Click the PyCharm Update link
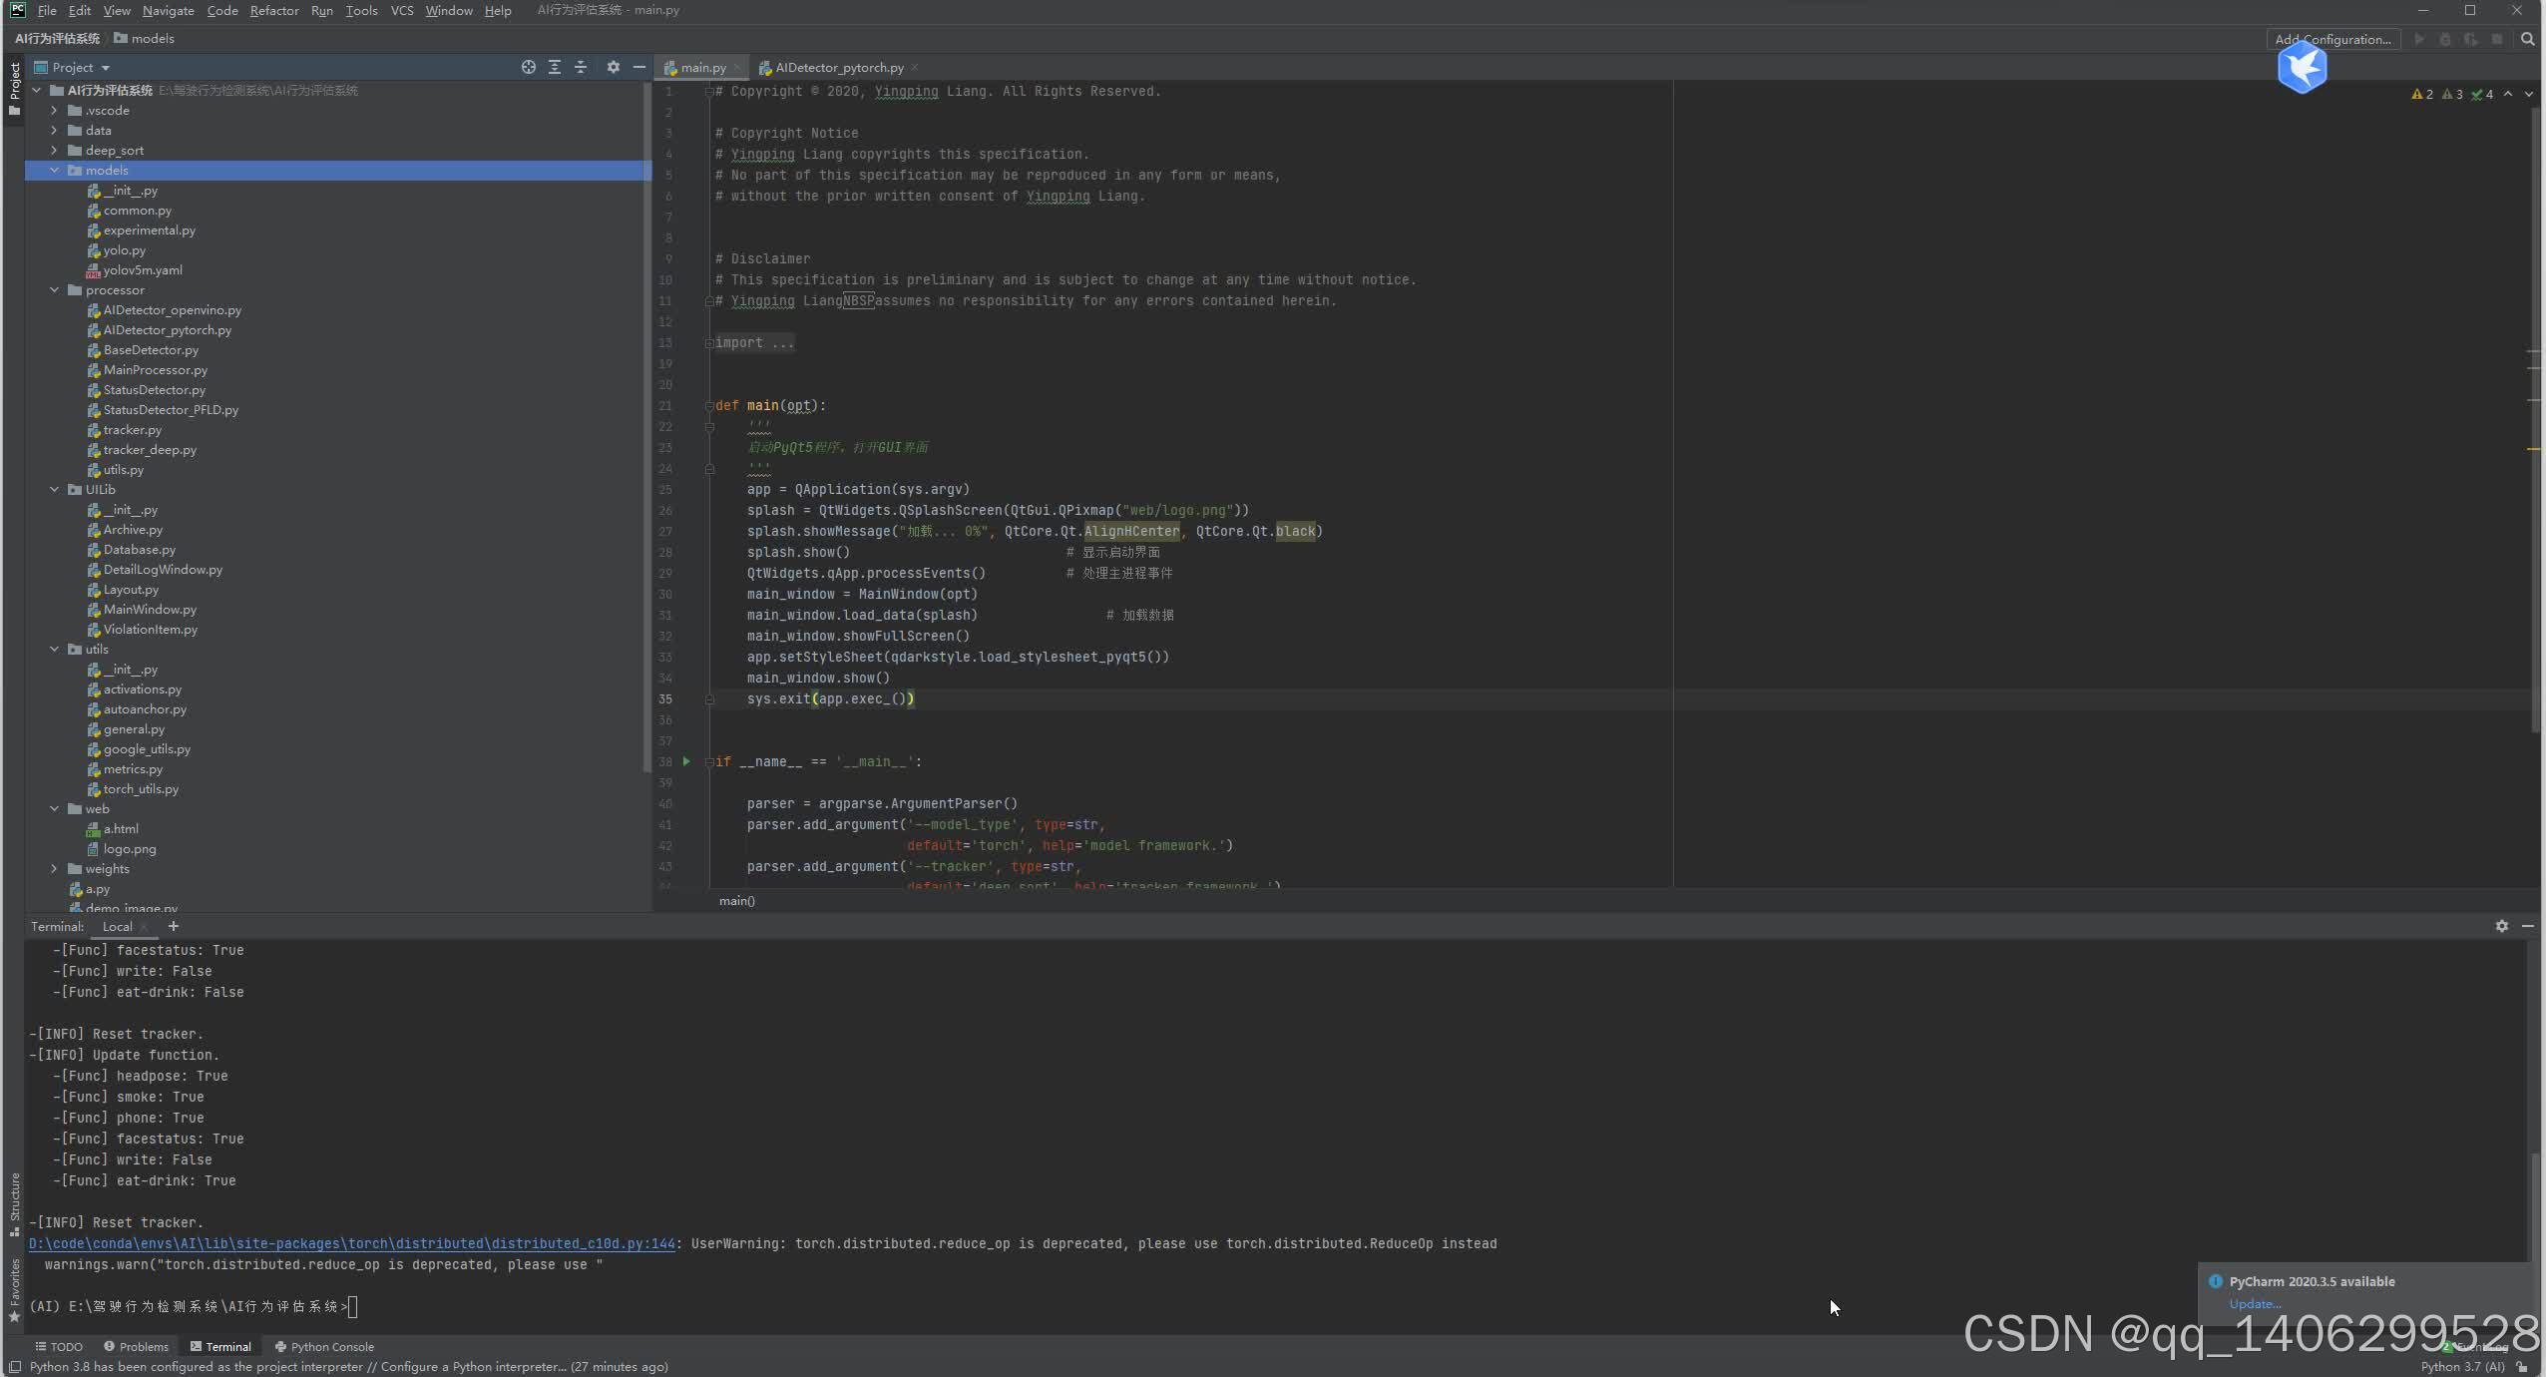The height and width of the screenshot is (1377, 2546). (x=2254, y=1303)
